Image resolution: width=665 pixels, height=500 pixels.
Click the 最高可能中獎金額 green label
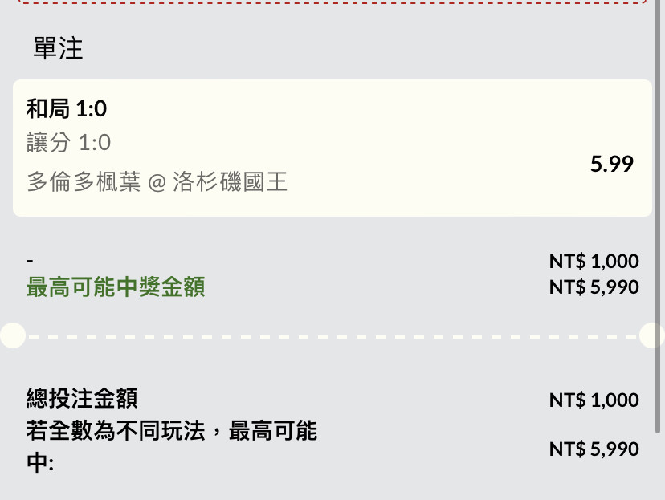coord(116,287)
